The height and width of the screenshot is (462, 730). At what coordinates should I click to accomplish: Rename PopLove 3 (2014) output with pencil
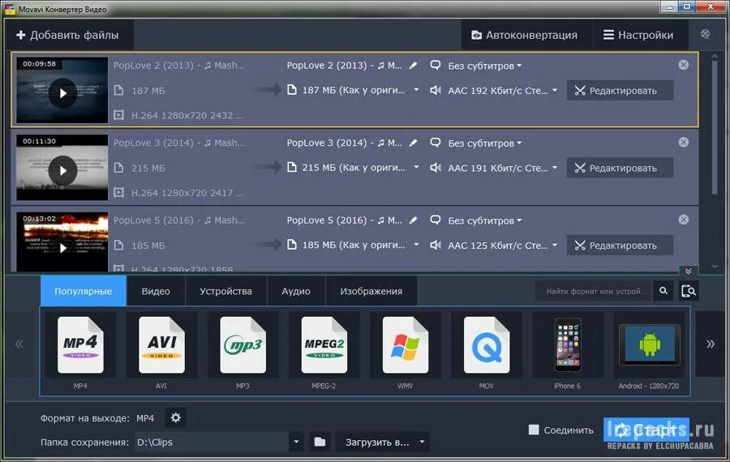[x=413, y=143]
